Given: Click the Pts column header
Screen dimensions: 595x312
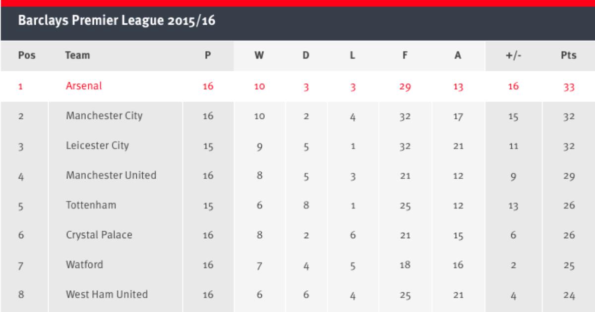Looking at the screenshot, I should click(569, 56).
